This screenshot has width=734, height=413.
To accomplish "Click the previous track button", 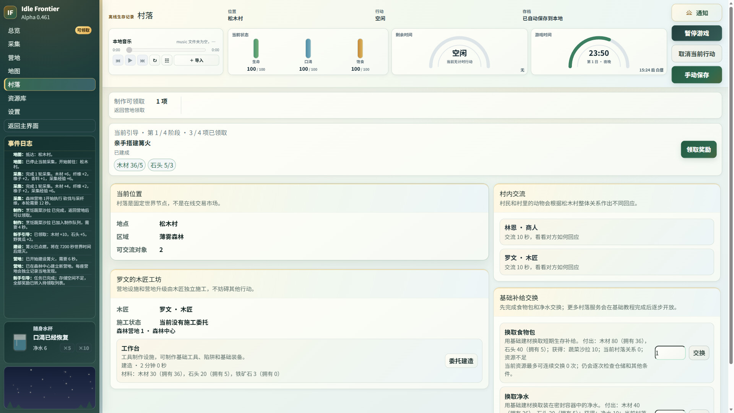I will pos(118,60).
